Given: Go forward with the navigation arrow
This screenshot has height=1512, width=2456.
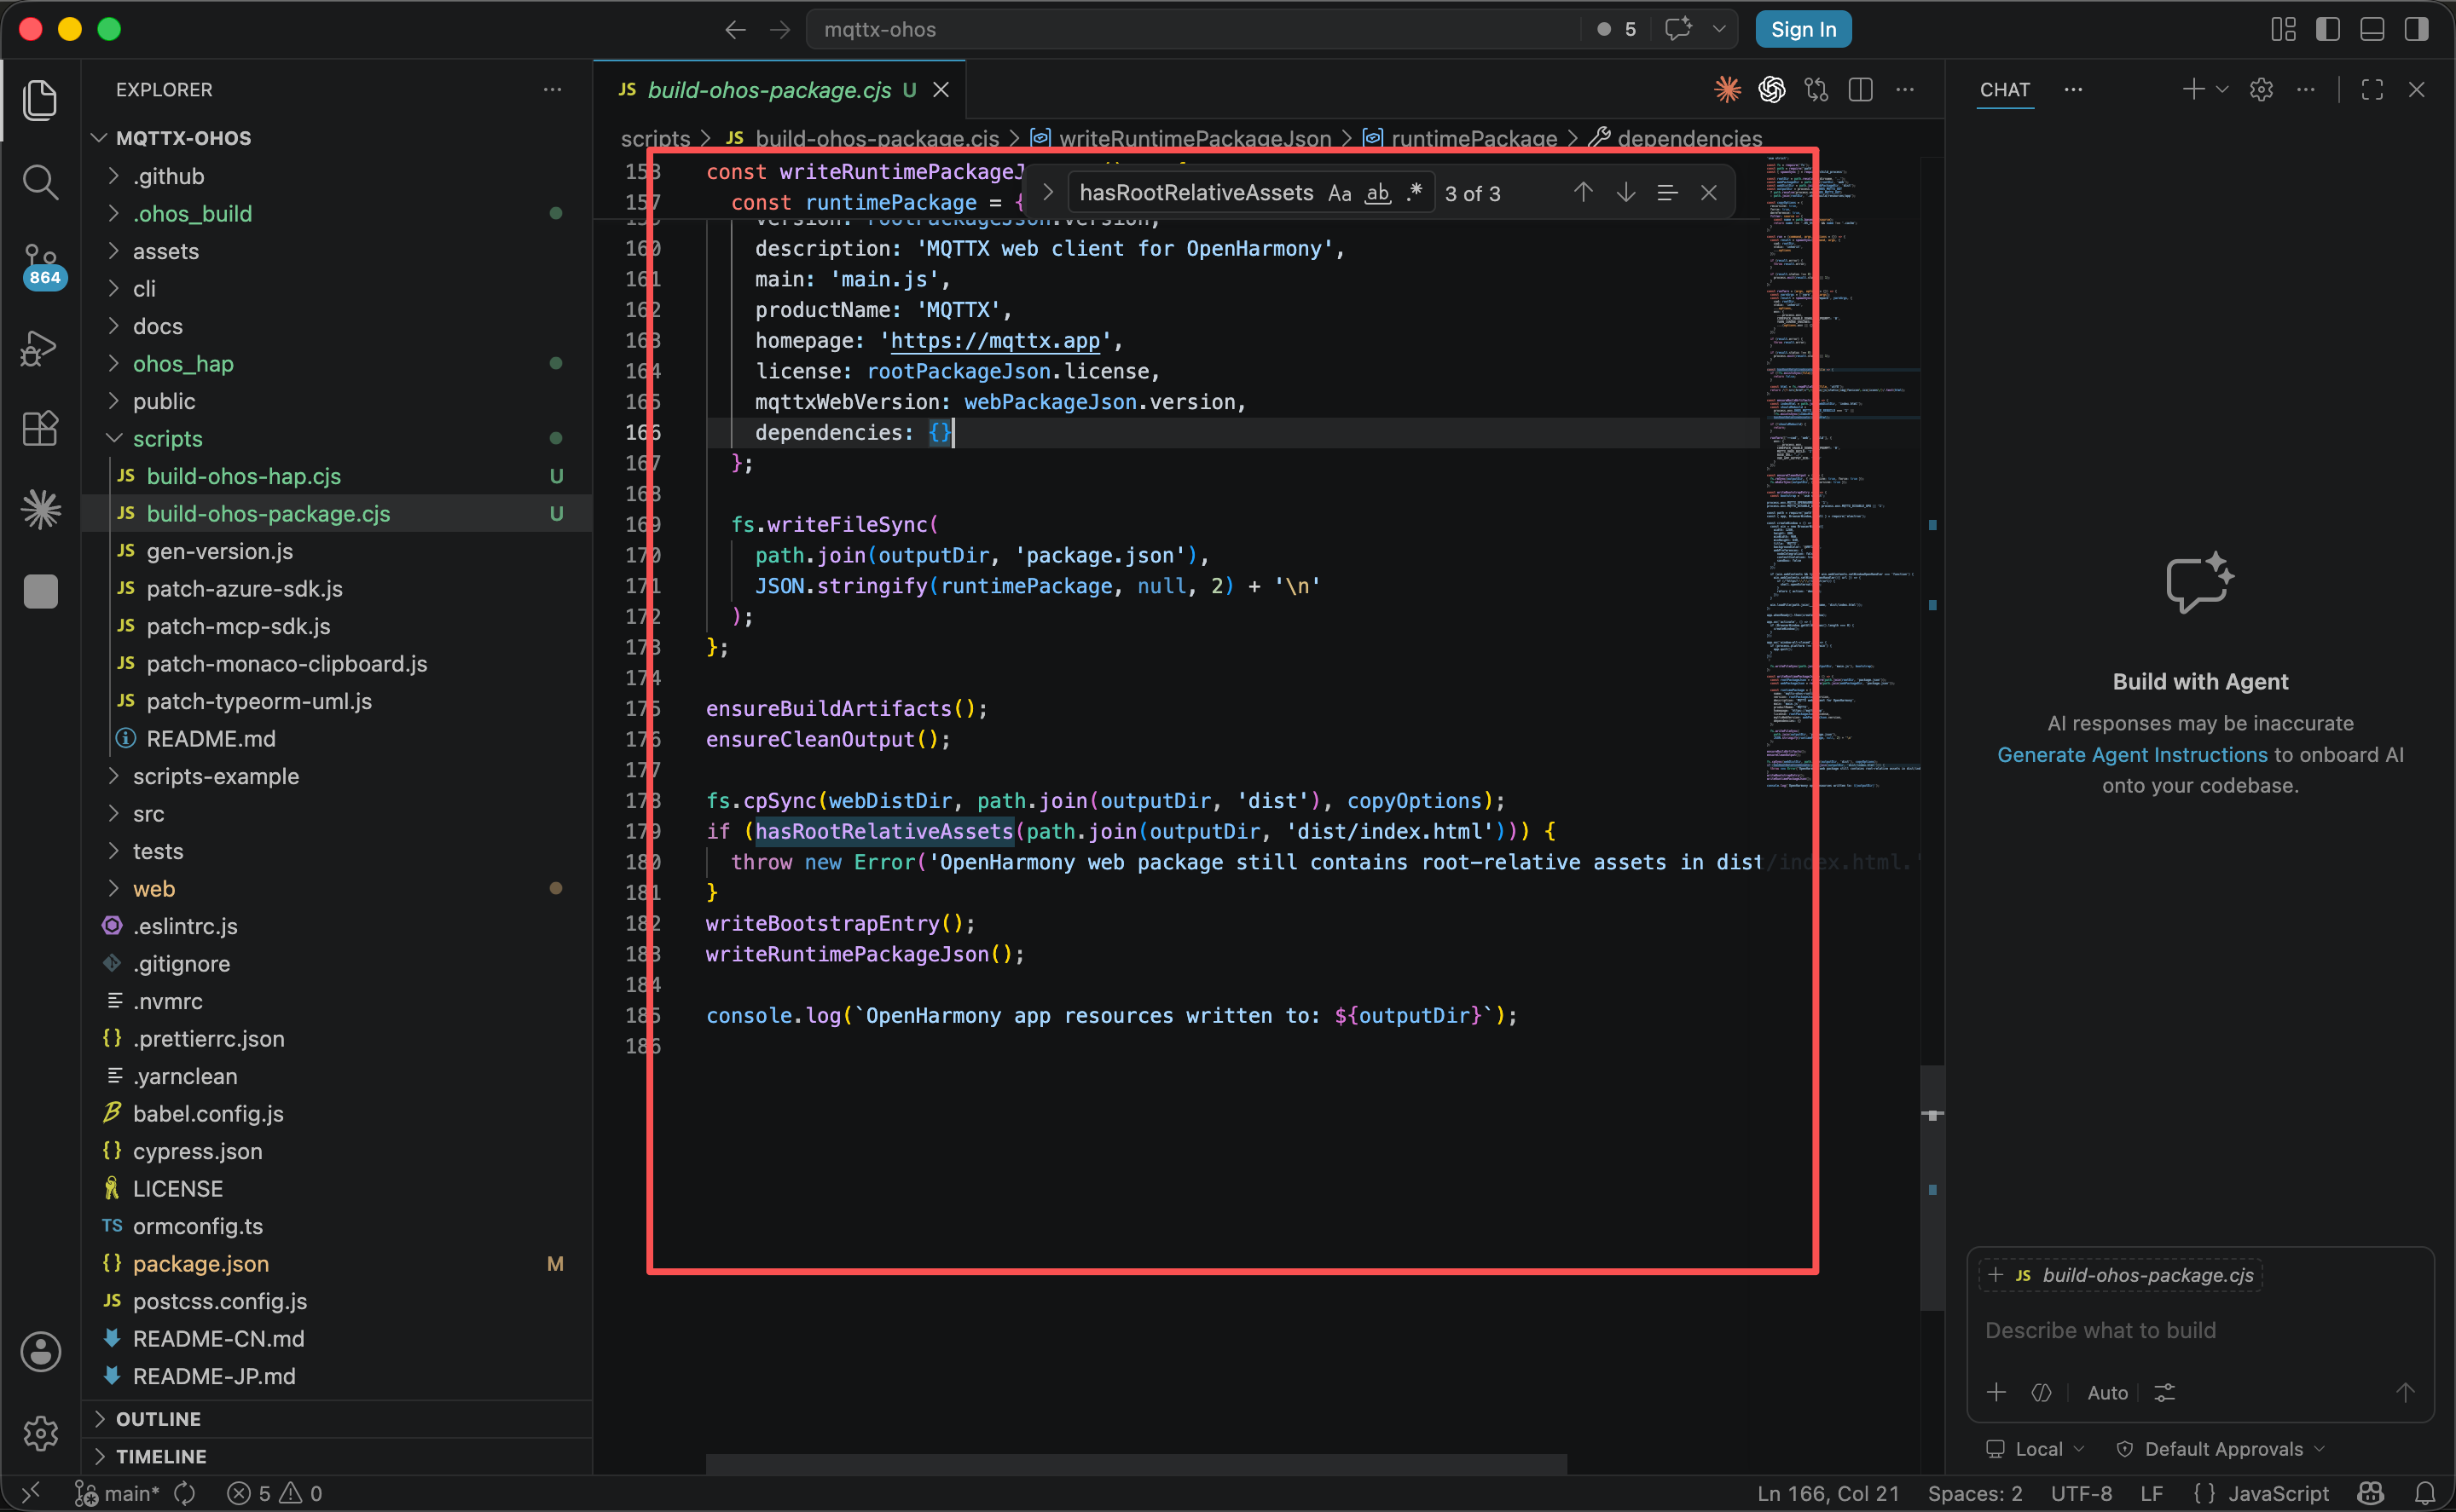Looking at the screenshot, I should click(780, 30).
